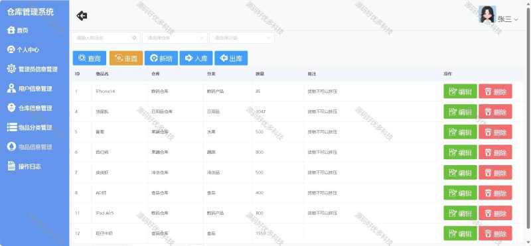Click 删除 button in 旺仔牛奶 row

point(495,233)
